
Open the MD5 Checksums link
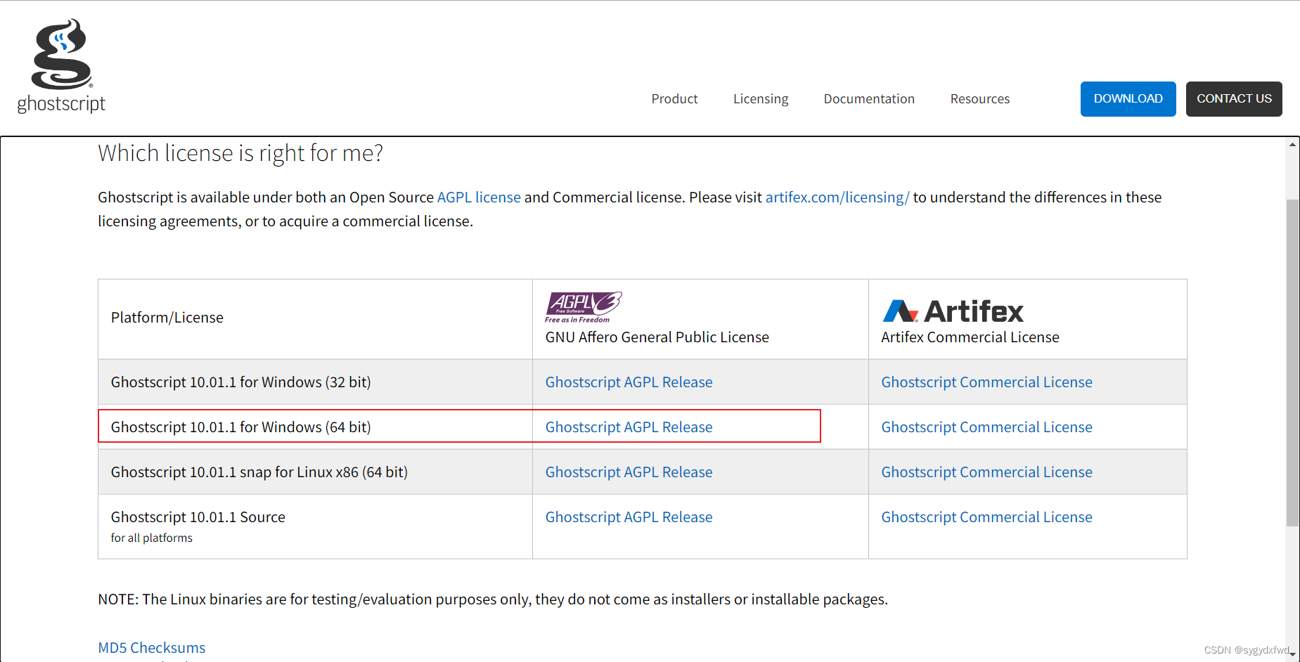[x=152, y=648]
